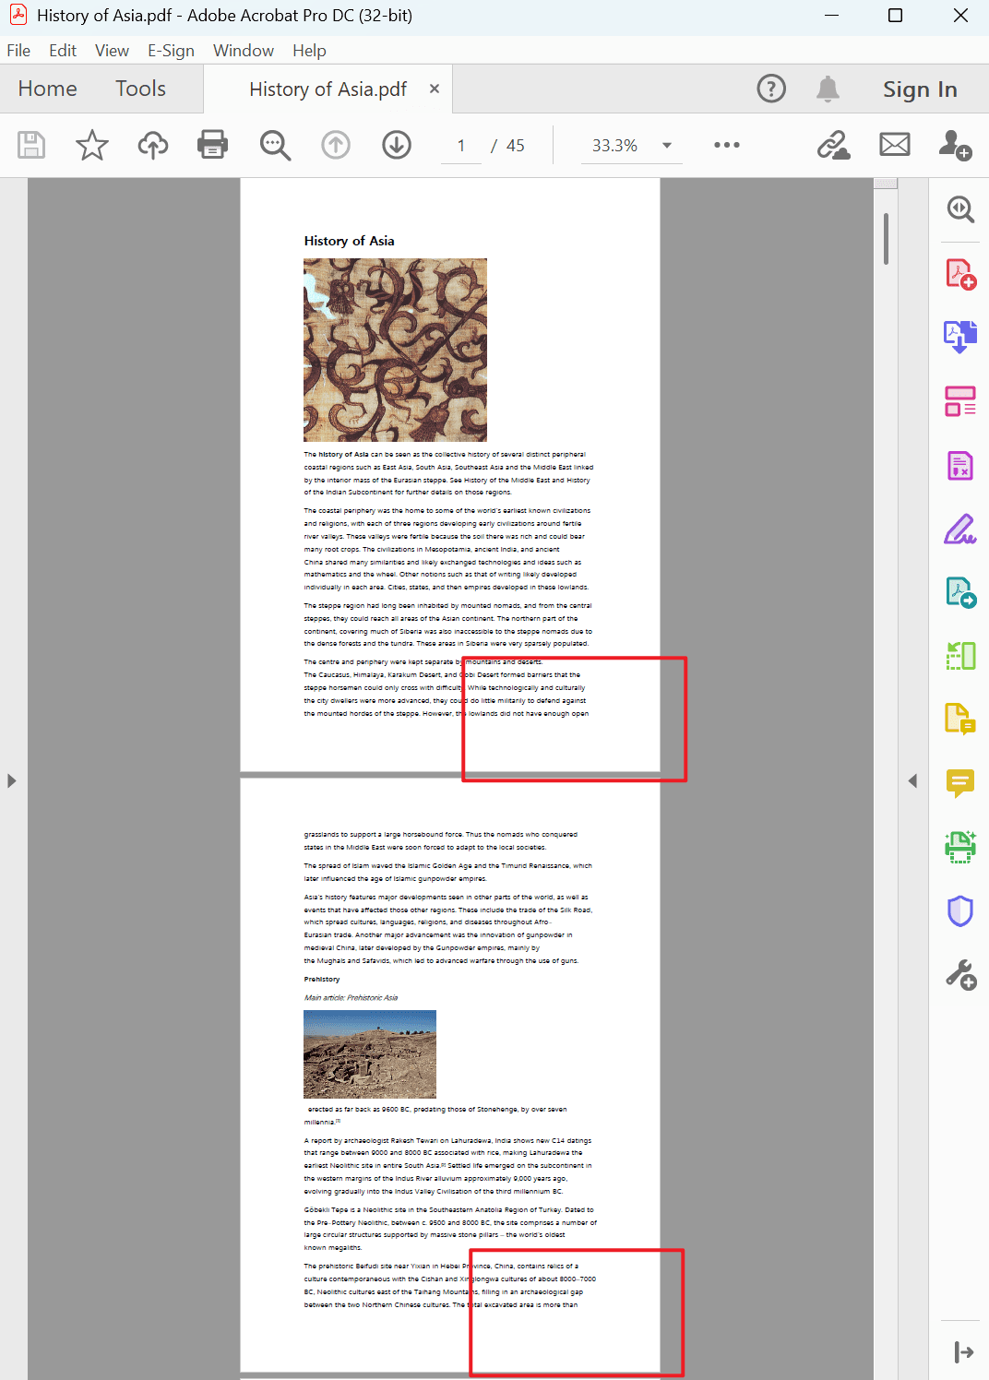Viewport: 989px width, 1380px height.
Task: Switch to the Tools tab
Action: point(140,89)
